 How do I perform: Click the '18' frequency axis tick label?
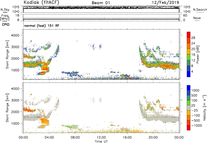[x=17, y=15]
